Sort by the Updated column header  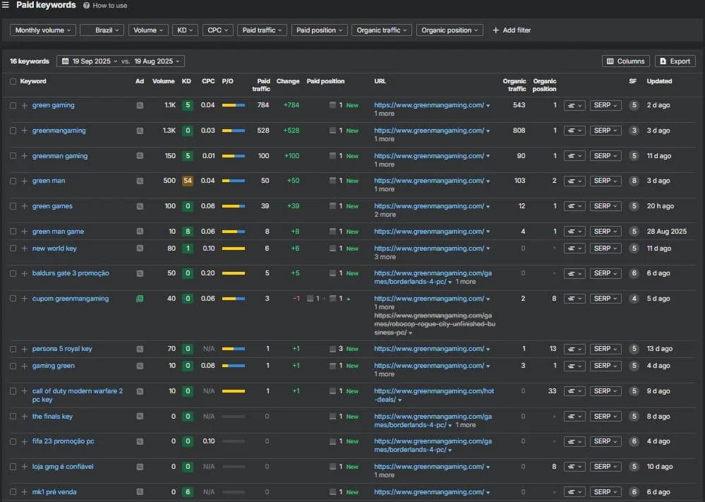659,81
